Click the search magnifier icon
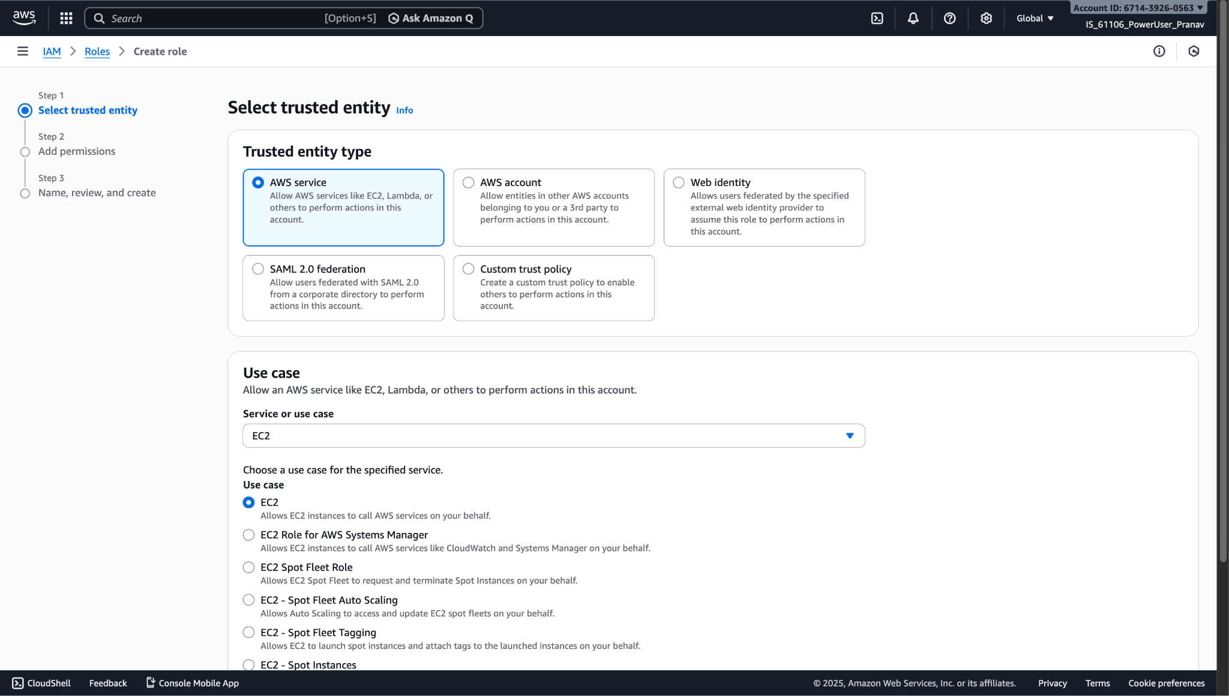Screen dimensions: 1229x696 pyautogui.click(x=99, y=18)
